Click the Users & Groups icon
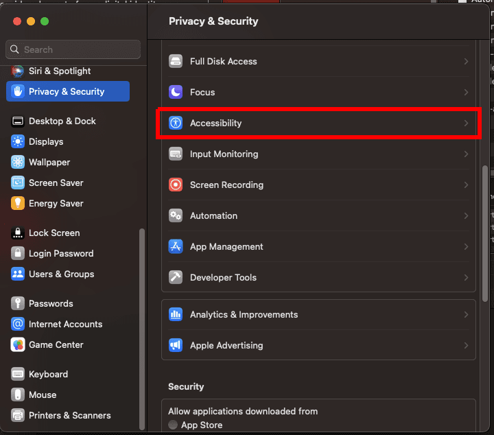Viewport: 494px width, 435px height. click(x=18, y=274)
